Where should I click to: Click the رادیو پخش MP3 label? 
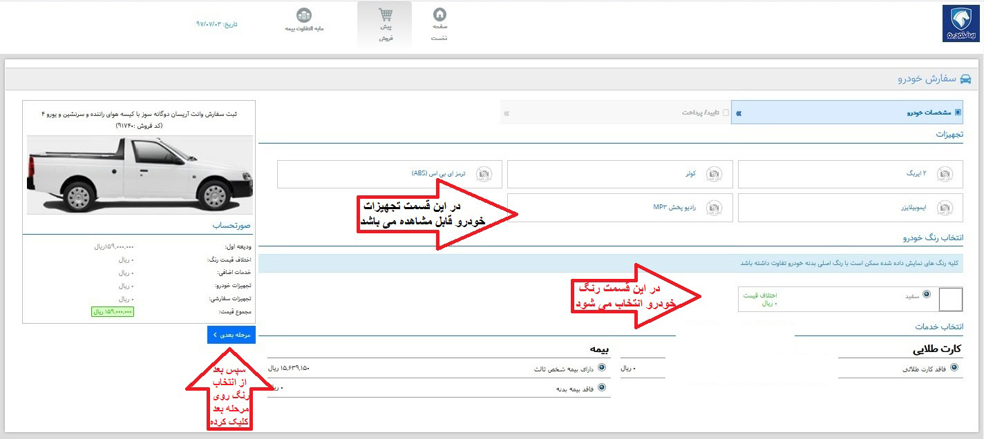point(674,208)
